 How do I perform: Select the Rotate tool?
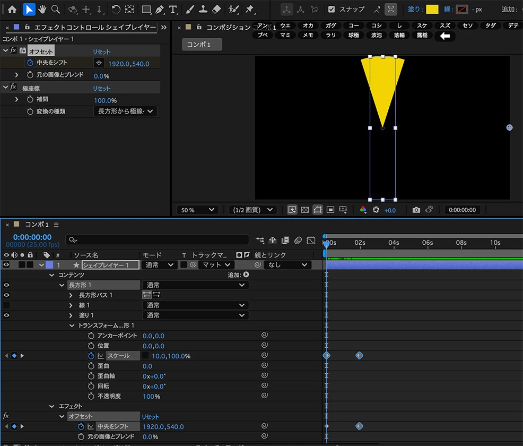pos(116,10)
